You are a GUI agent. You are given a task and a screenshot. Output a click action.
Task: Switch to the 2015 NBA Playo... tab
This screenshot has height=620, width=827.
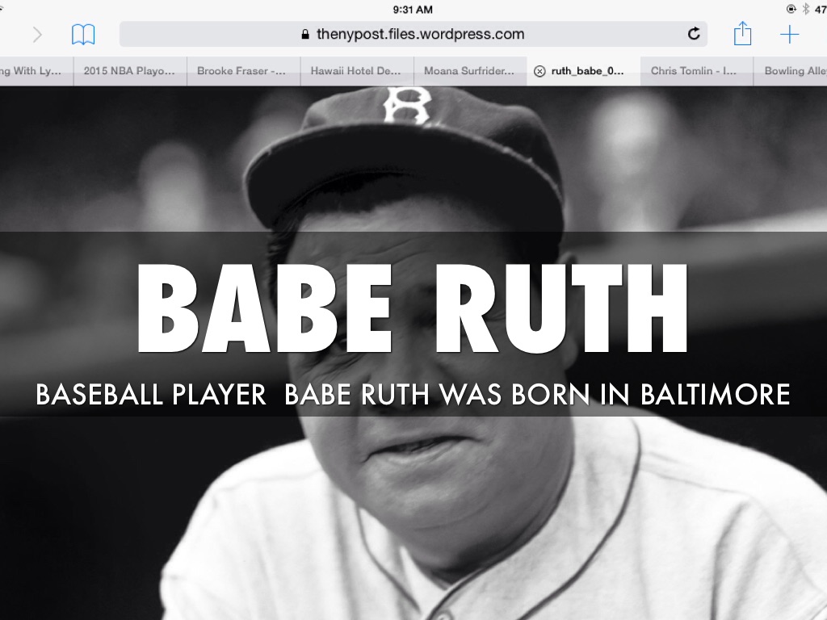129,71
